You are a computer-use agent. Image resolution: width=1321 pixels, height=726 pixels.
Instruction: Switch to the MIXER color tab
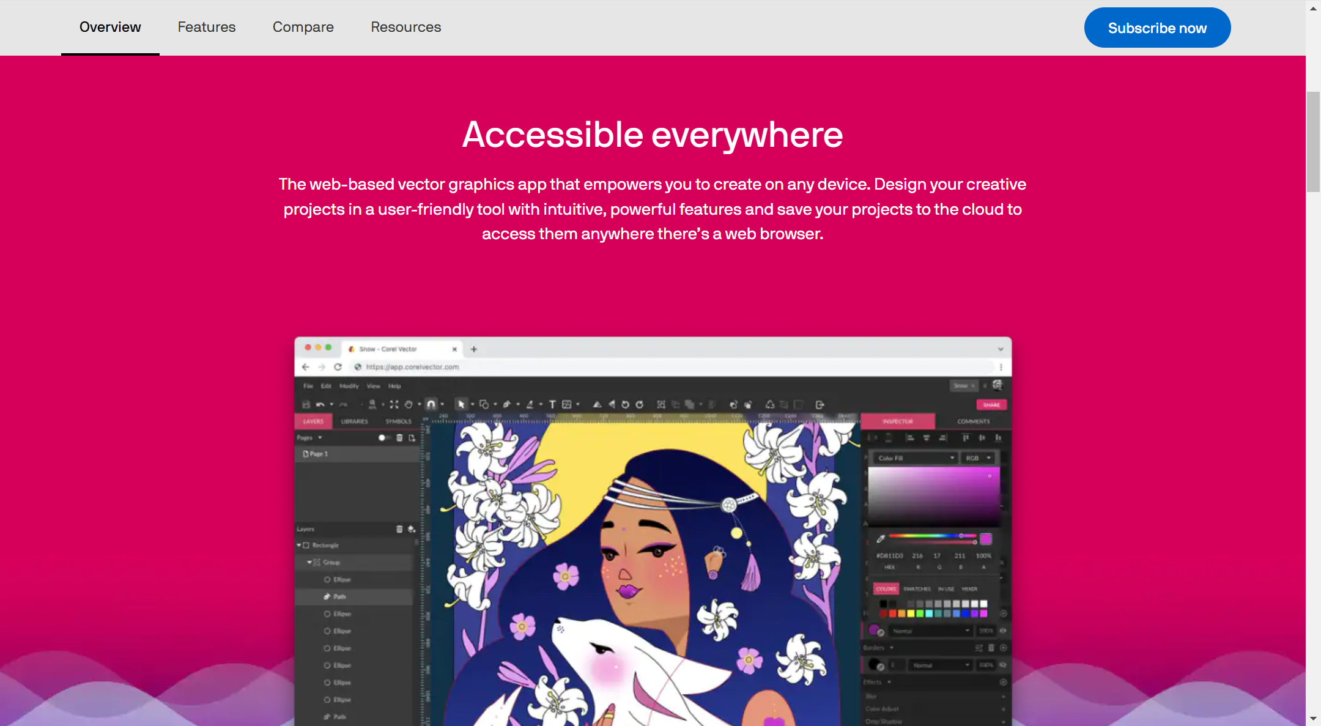coord(969,589)
